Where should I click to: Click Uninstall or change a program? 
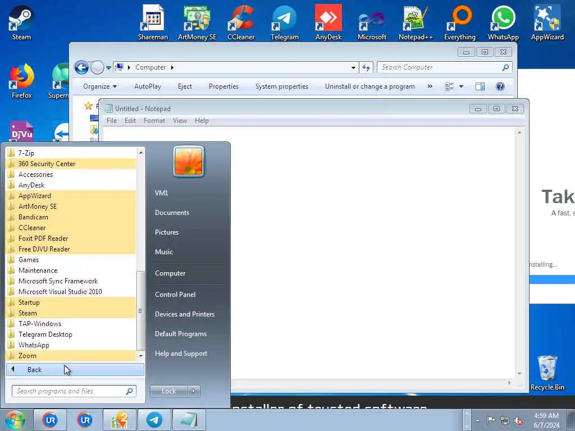[369, 86]
